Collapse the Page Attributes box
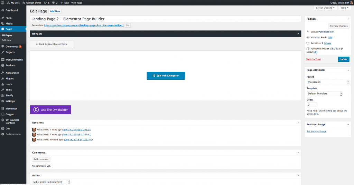Screen dimensions: 354x185 pyautogui.click(x=348, y=70)
